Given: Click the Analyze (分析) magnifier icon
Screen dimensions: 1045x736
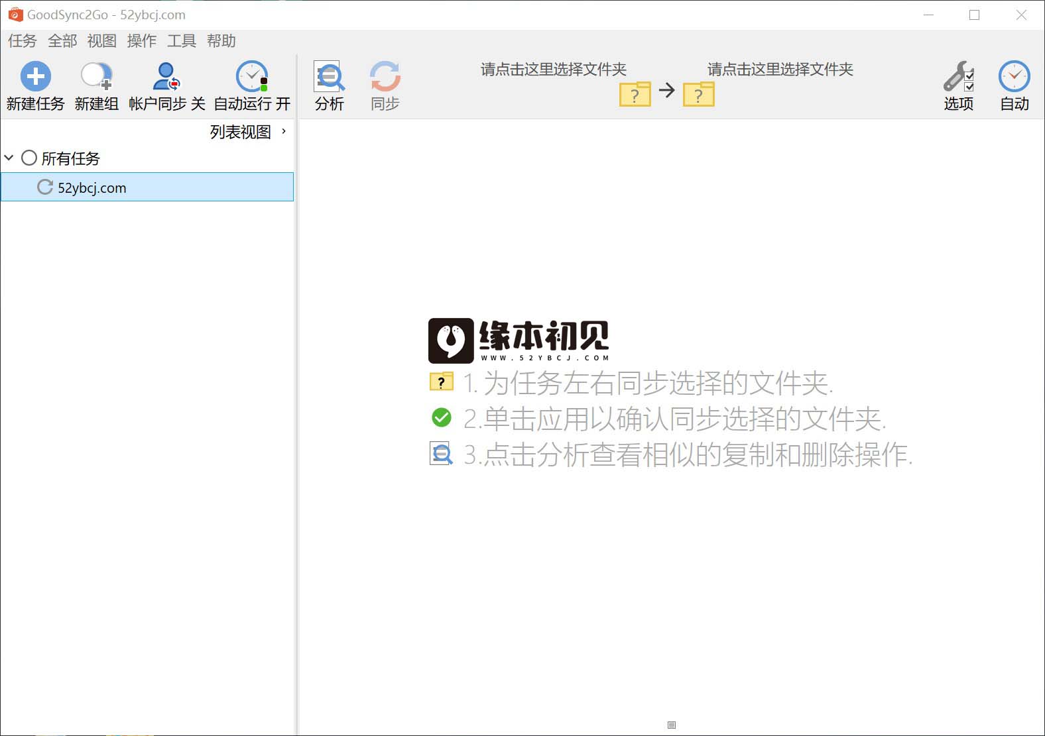Looking at the screenshot, I should point(330,76).
